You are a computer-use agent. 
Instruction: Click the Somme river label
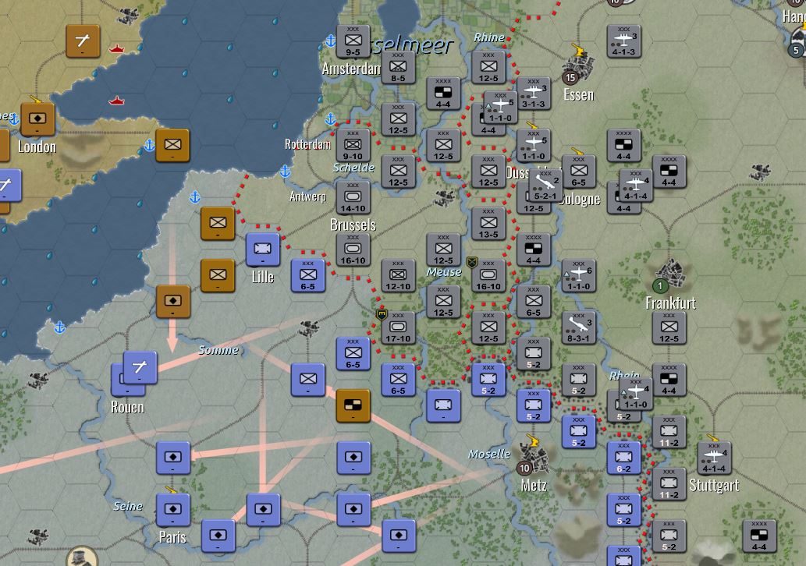218,350
